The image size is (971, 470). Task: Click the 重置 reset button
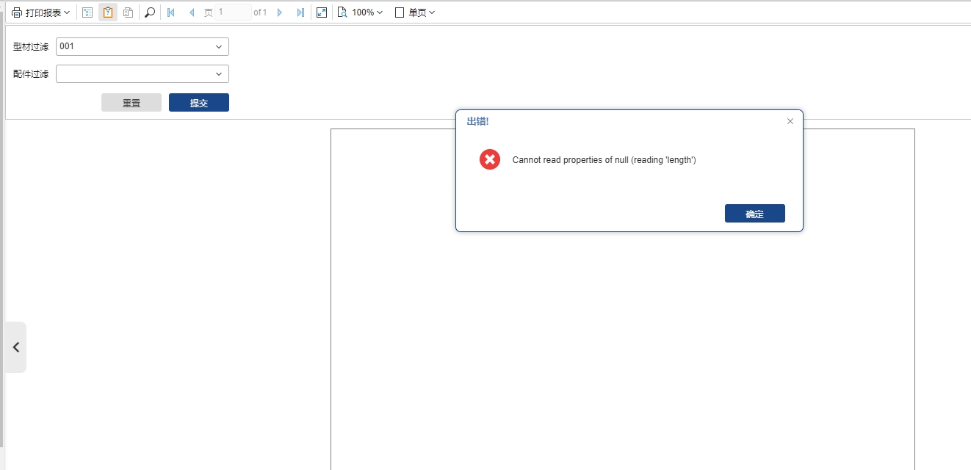[131, 103]
